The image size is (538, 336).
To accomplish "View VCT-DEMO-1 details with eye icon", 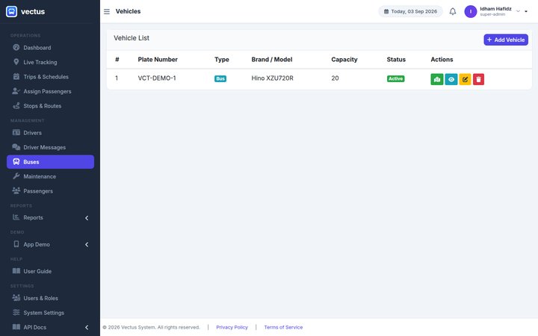I will [451, 79].
